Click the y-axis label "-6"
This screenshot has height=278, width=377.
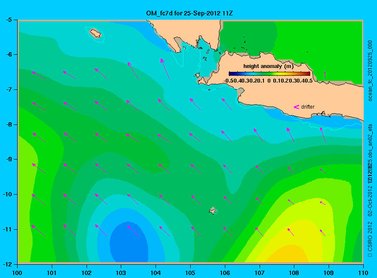click(9, 54)
